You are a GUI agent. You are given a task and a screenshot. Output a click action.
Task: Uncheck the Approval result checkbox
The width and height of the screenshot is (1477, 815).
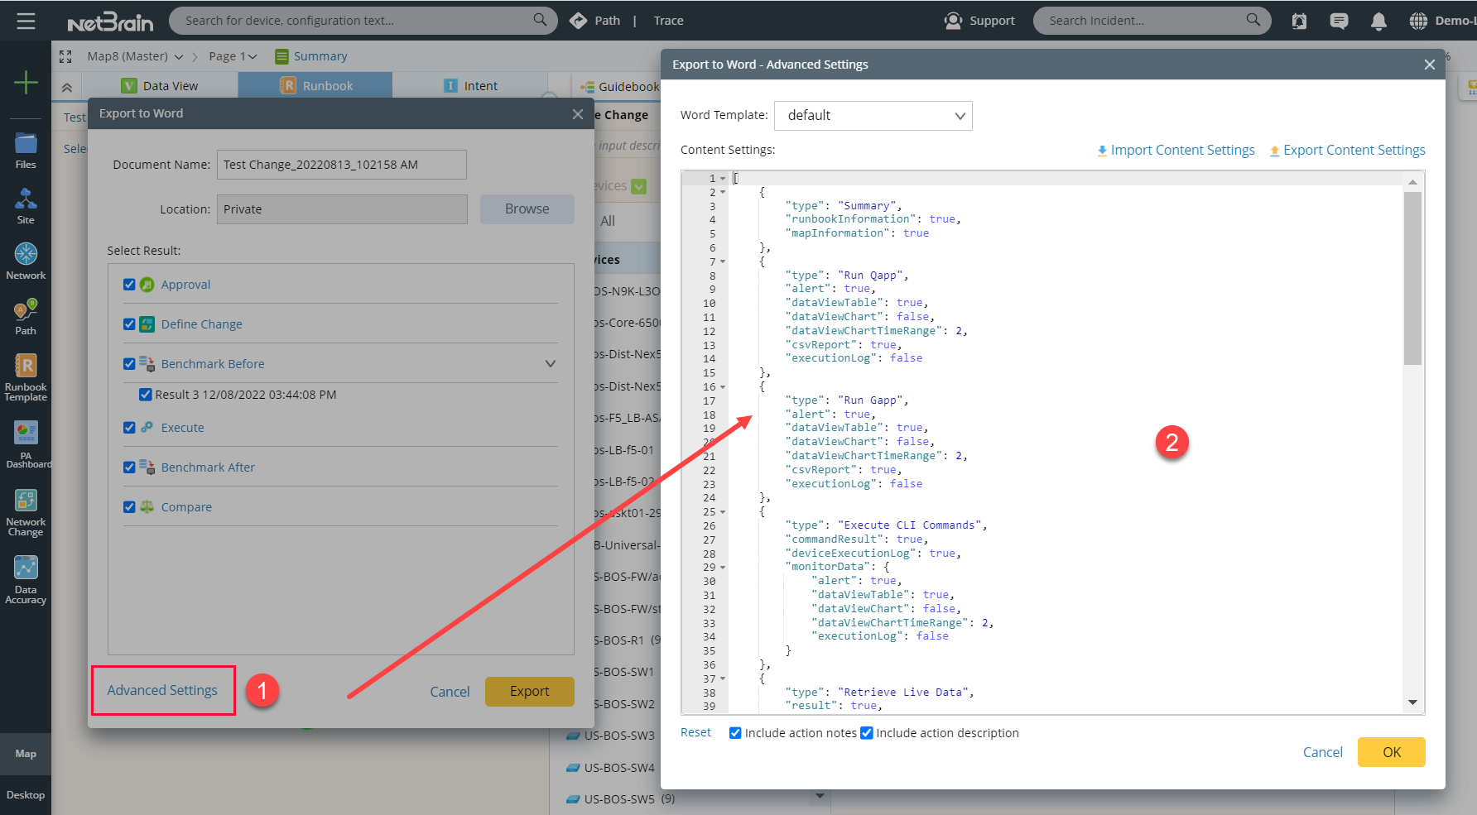129,285
